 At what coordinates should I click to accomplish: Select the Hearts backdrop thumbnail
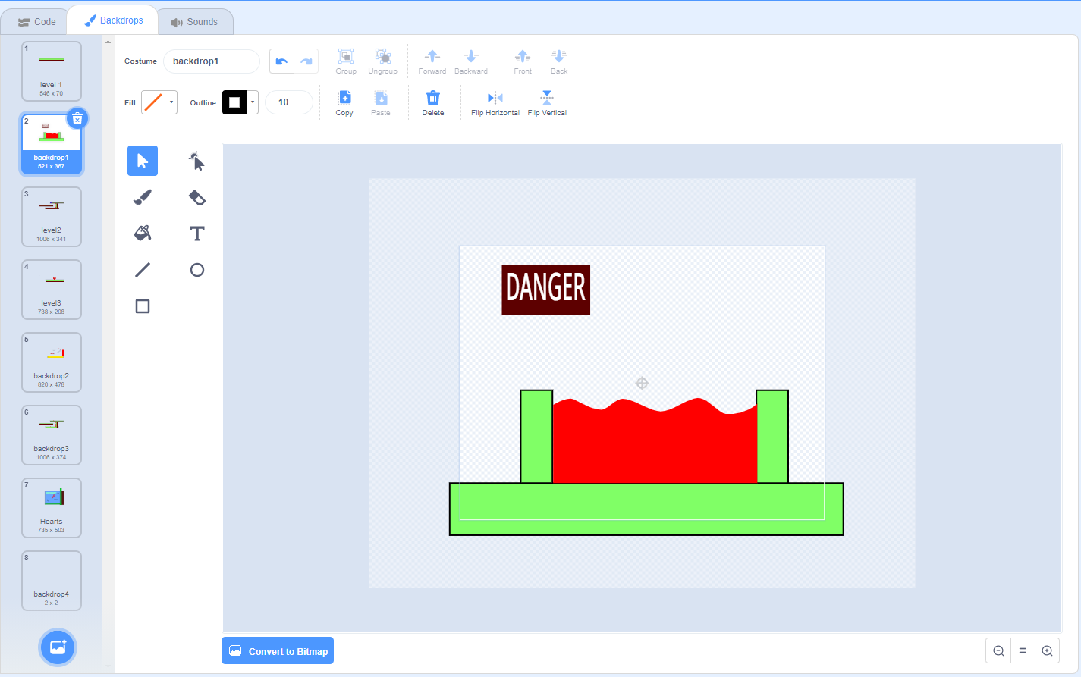[x=52, y=508]
